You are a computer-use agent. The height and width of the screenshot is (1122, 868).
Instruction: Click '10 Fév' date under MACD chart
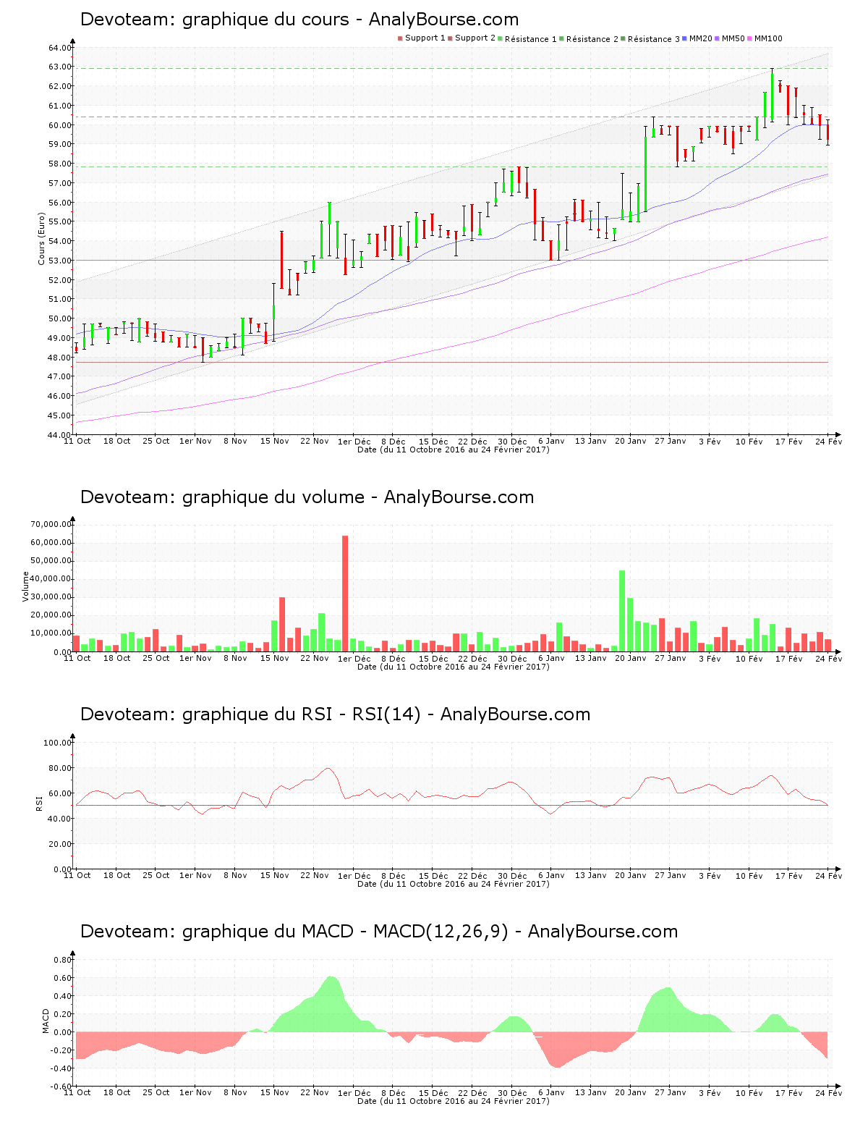click(x=749, y=1092)
